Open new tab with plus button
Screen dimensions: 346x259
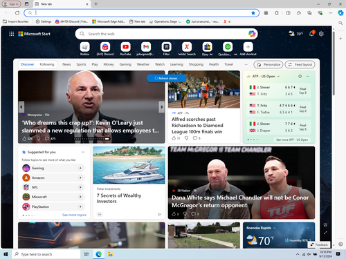pyautogui.click(x=96, y=4)
